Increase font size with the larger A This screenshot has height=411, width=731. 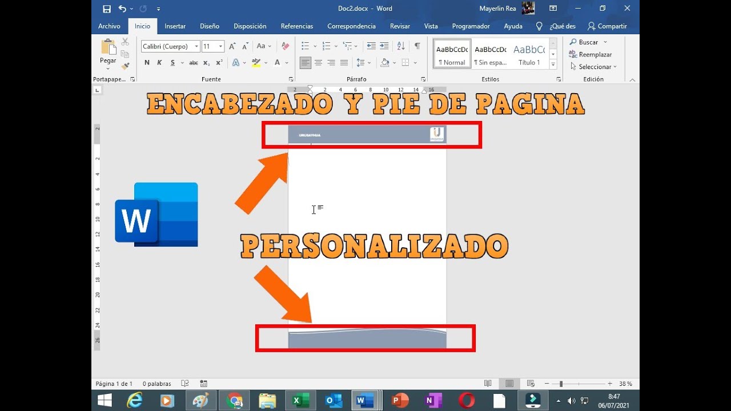(x=232, y=46)
